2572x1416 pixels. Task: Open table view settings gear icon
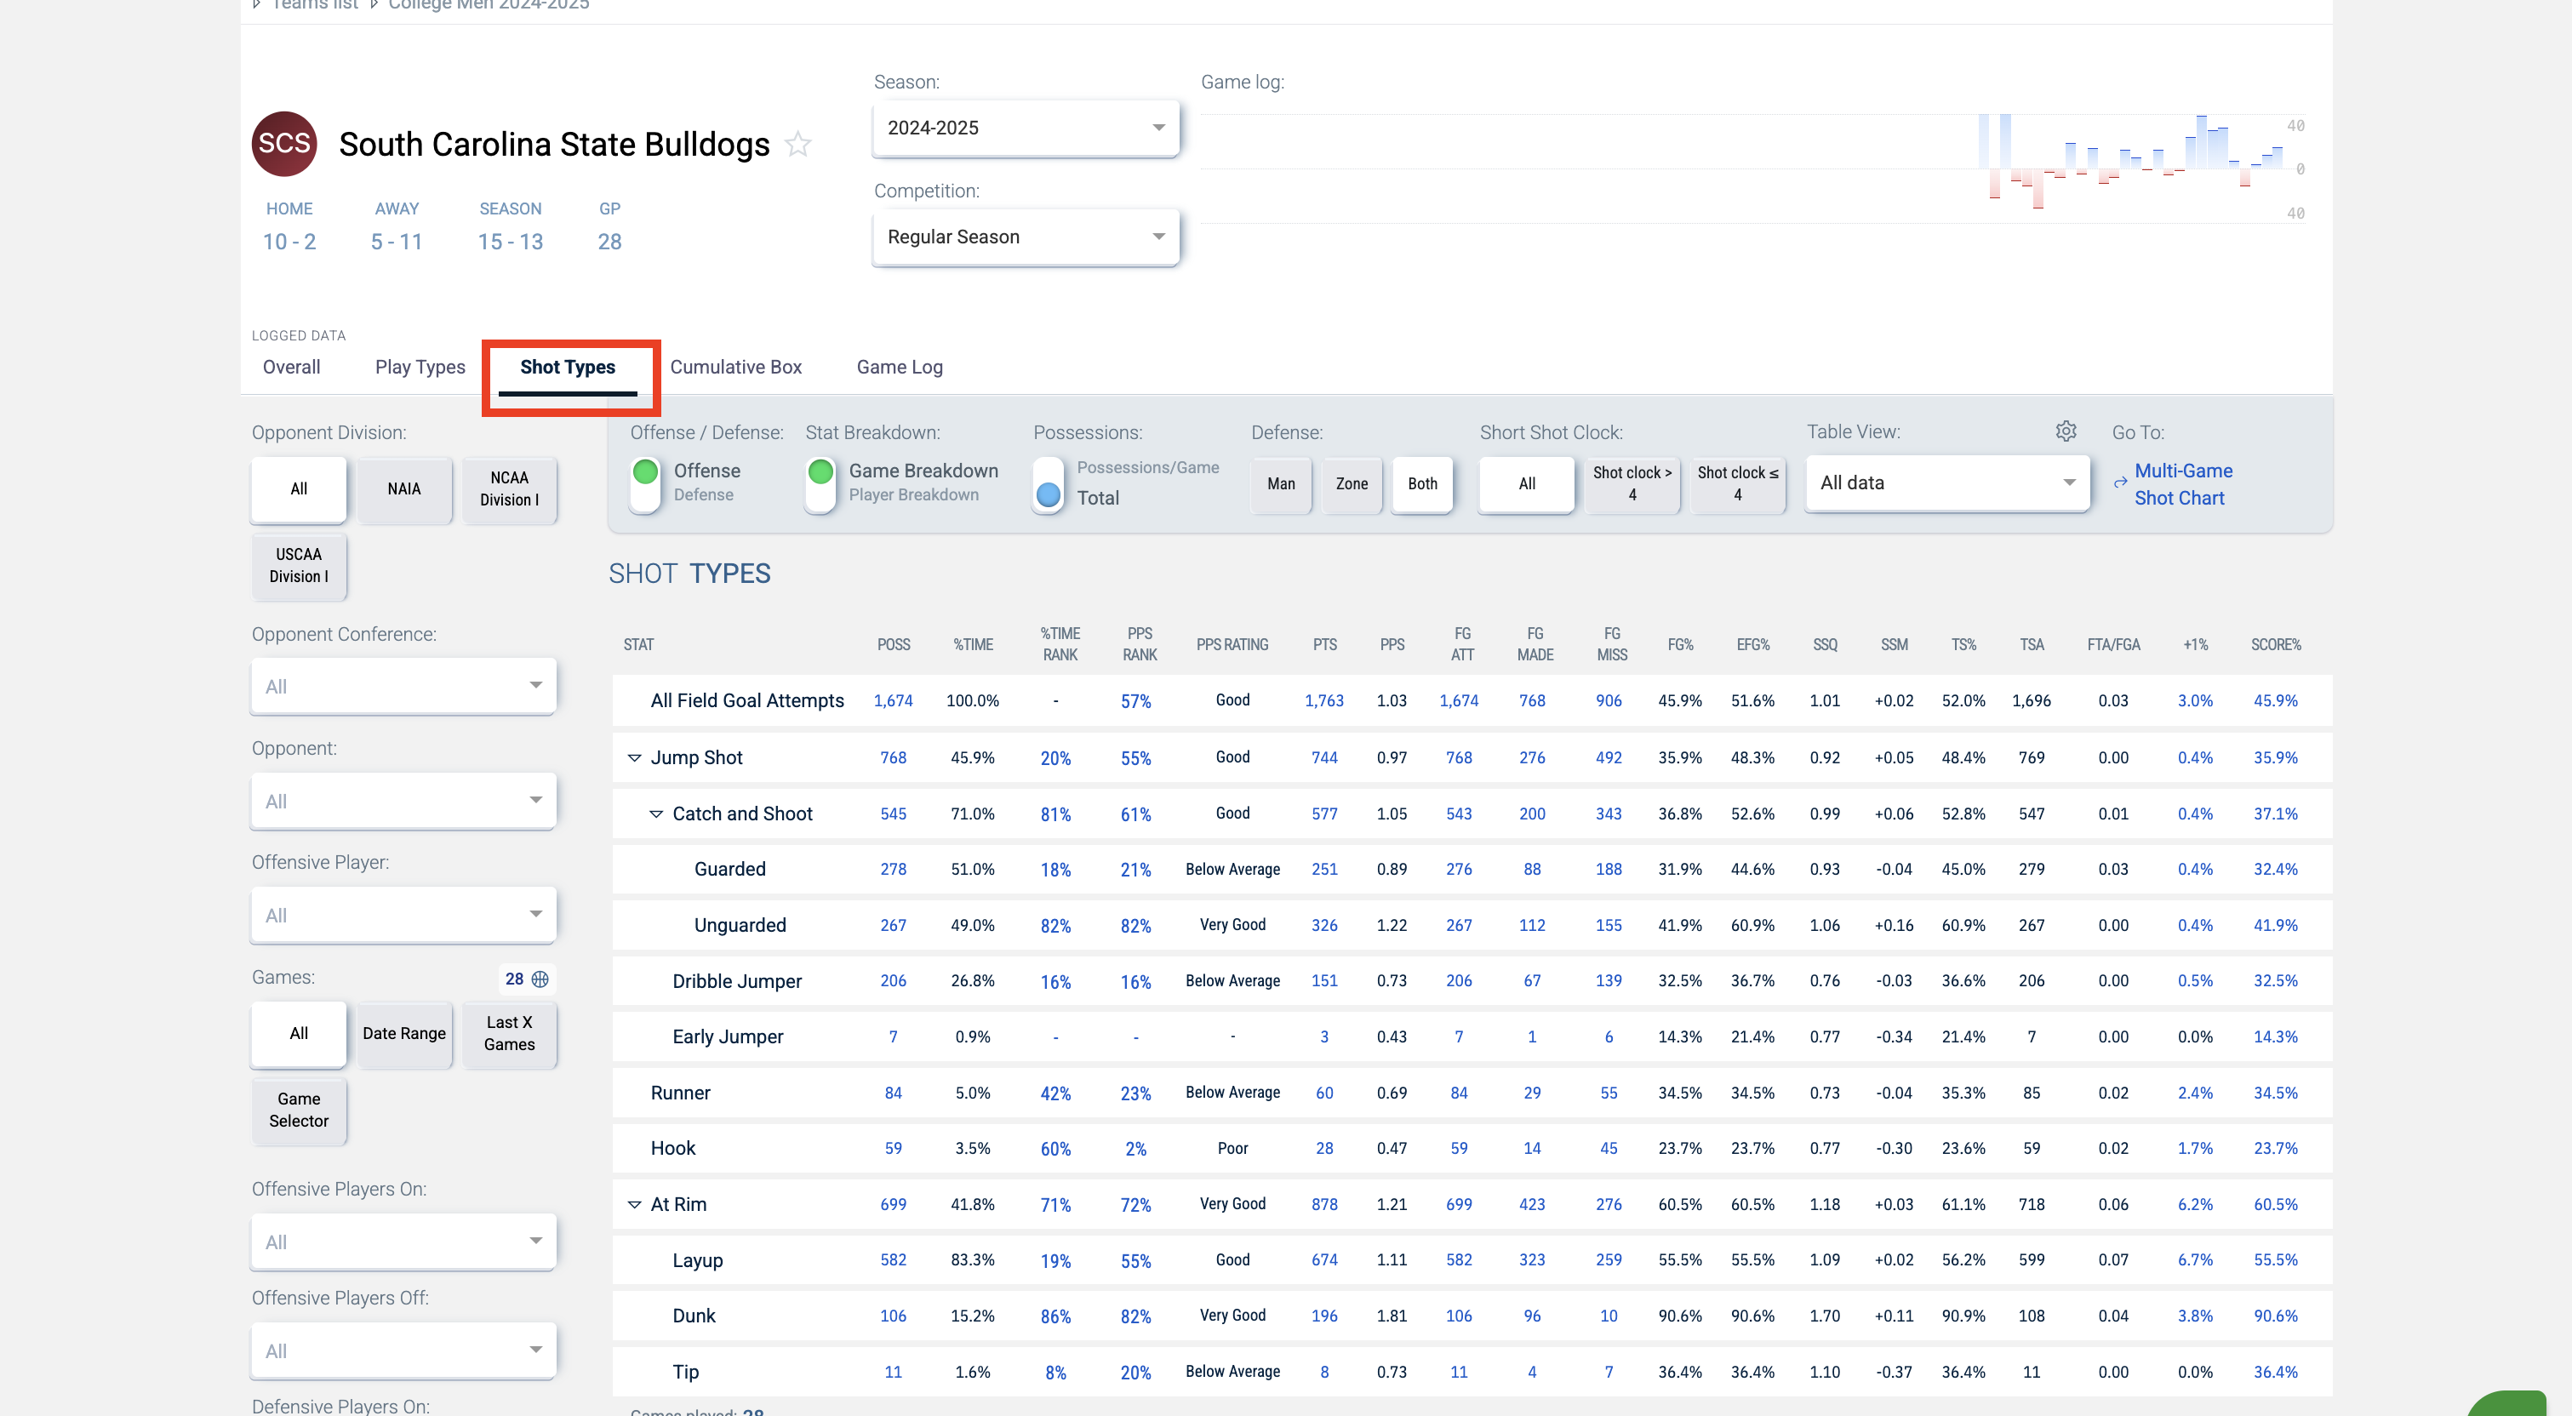pos(2066,431)
